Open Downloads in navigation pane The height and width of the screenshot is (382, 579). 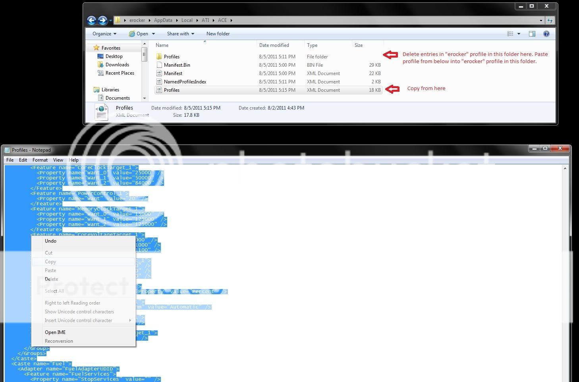[x=117, y=65]
